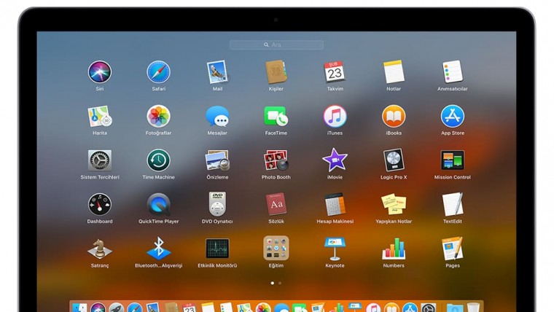
Task: Open the Yapışkan Notlar stickies app
Action: pos(394,205)
